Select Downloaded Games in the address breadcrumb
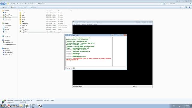192x108 pixels. (31, 4)
